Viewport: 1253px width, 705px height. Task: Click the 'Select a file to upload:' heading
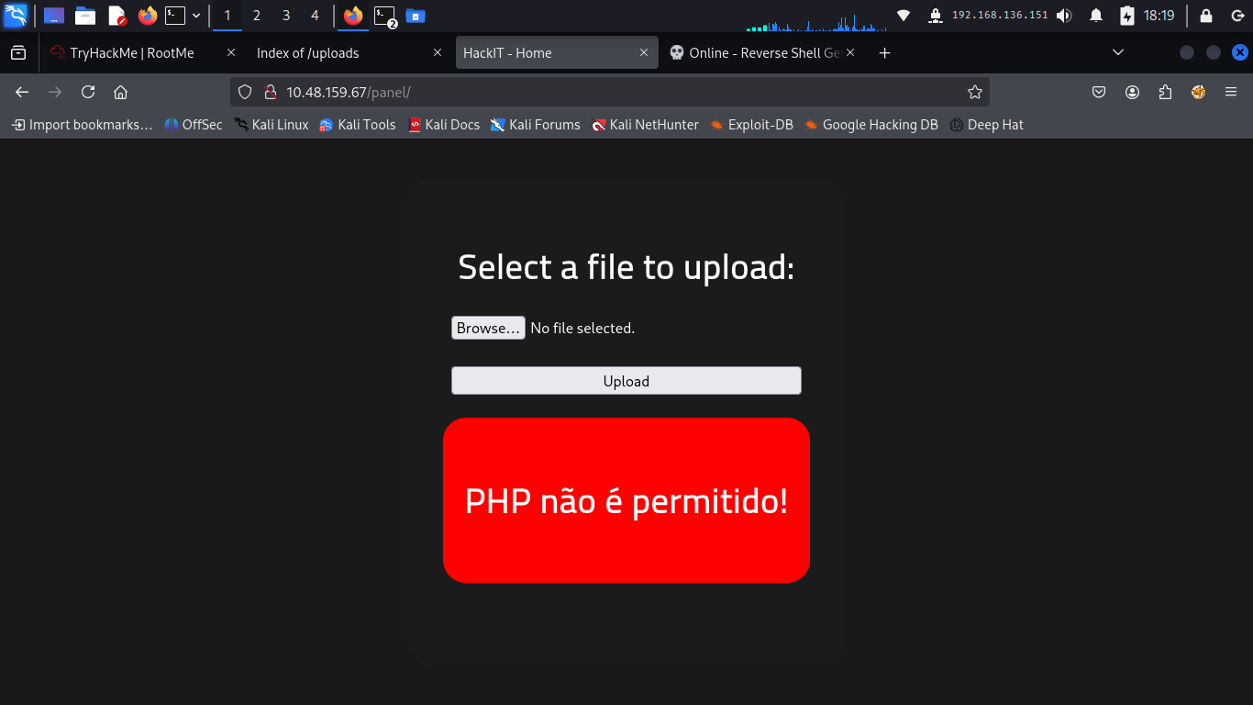(626, 267)
